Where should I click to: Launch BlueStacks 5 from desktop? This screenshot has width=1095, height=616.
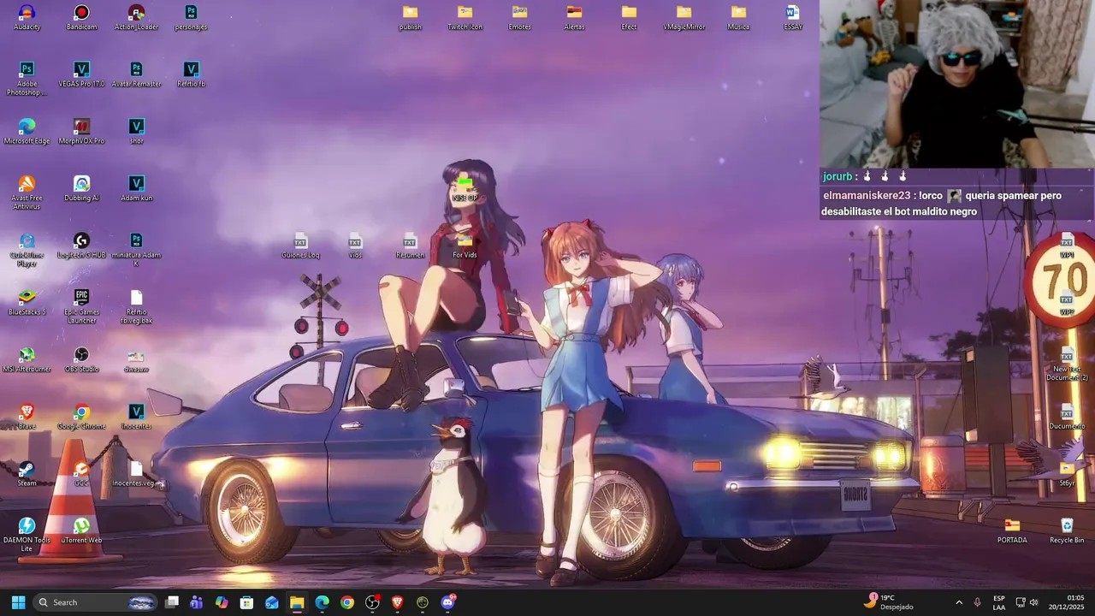pos(27,303)
